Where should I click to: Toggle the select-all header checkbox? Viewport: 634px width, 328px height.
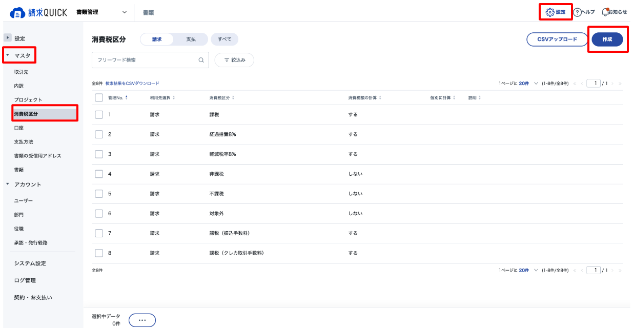click(99, 97)
